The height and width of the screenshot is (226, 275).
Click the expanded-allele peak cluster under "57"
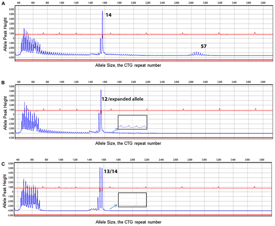coord(198,54)
